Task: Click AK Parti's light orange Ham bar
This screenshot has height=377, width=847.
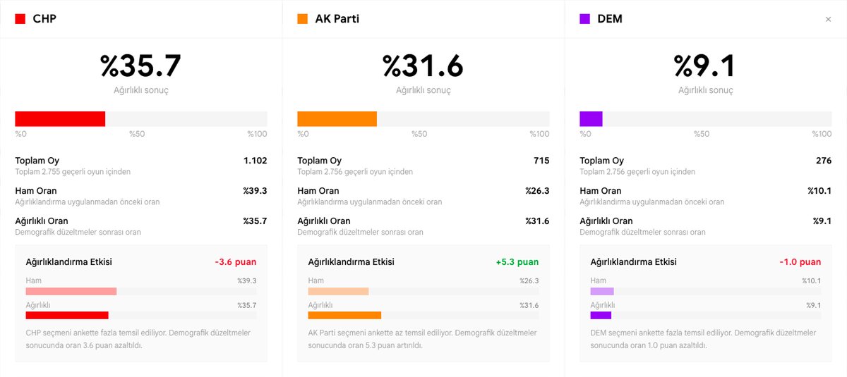Action: coord(339,291)
